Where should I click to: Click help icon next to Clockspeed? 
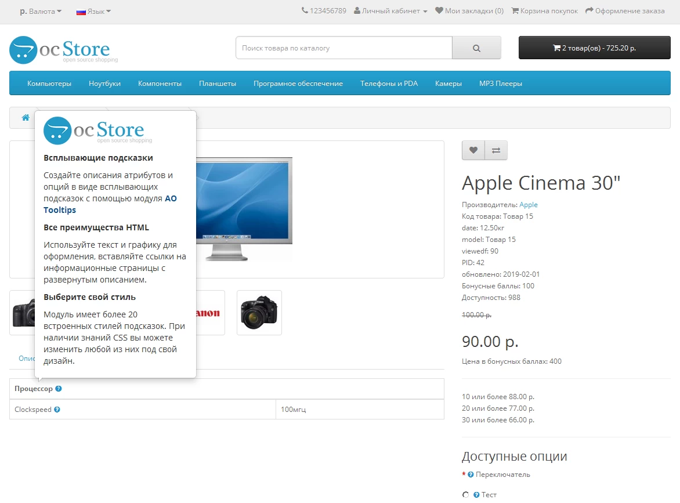[57, 410]
